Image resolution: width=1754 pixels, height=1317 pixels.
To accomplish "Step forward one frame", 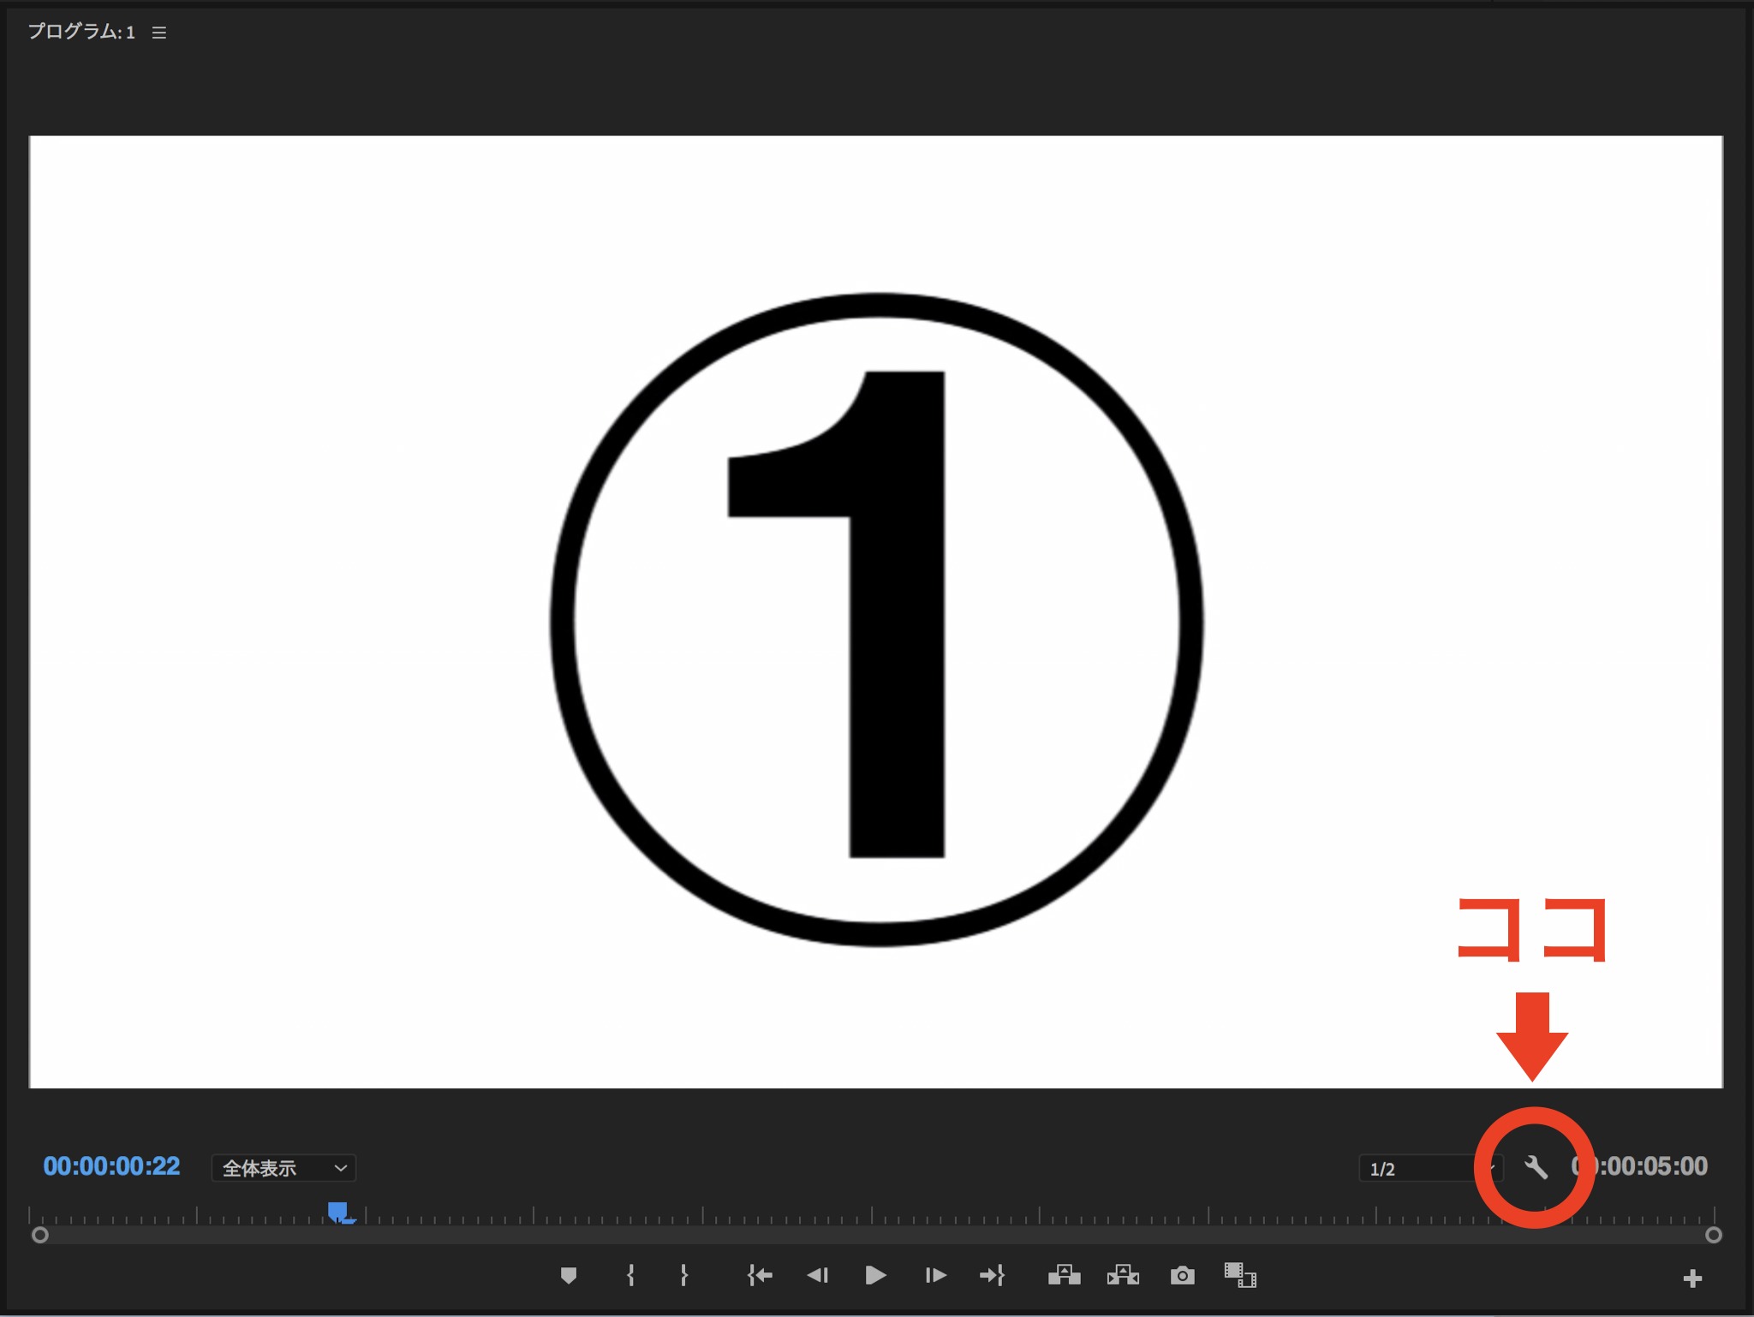I will coord(935,1275).
